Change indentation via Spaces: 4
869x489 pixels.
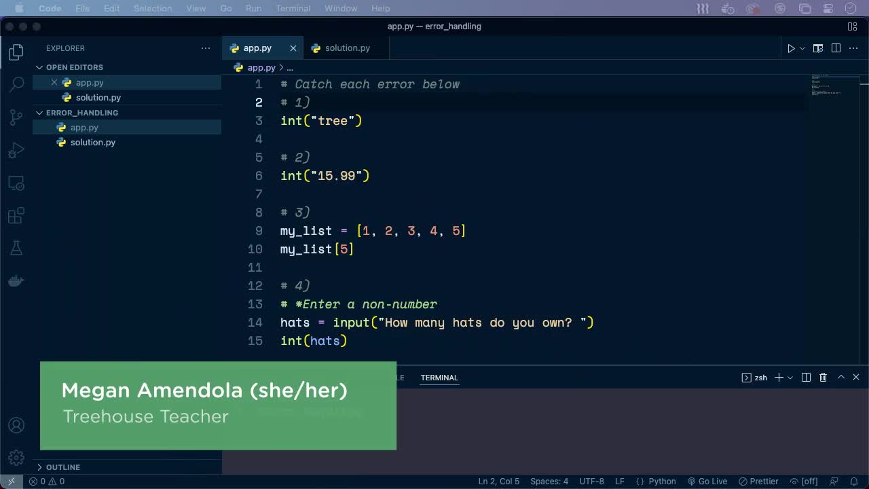tap(549, 481)
